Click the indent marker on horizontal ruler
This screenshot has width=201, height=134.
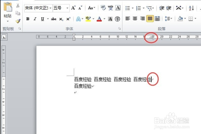point(74,37)
